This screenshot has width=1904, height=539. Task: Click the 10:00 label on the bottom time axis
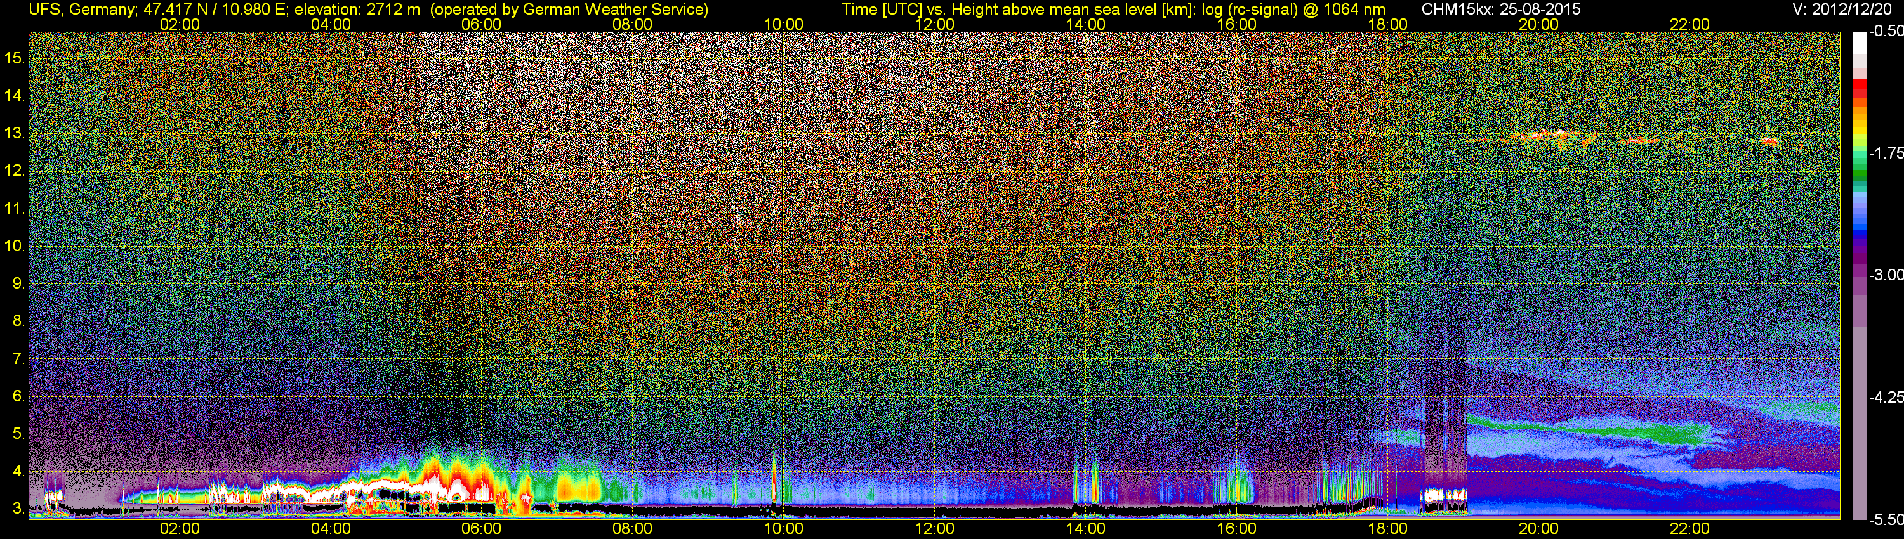pyautogui.click(x=783, y=529)
